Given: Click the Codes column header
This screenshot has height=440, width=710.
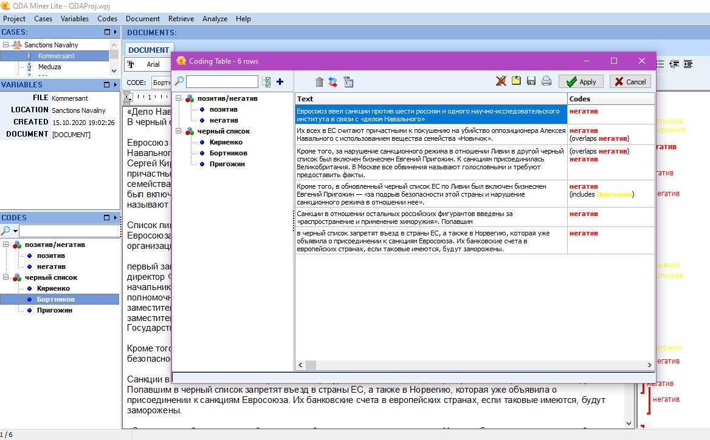Looking at the screenshot, I should coord(611,98).
